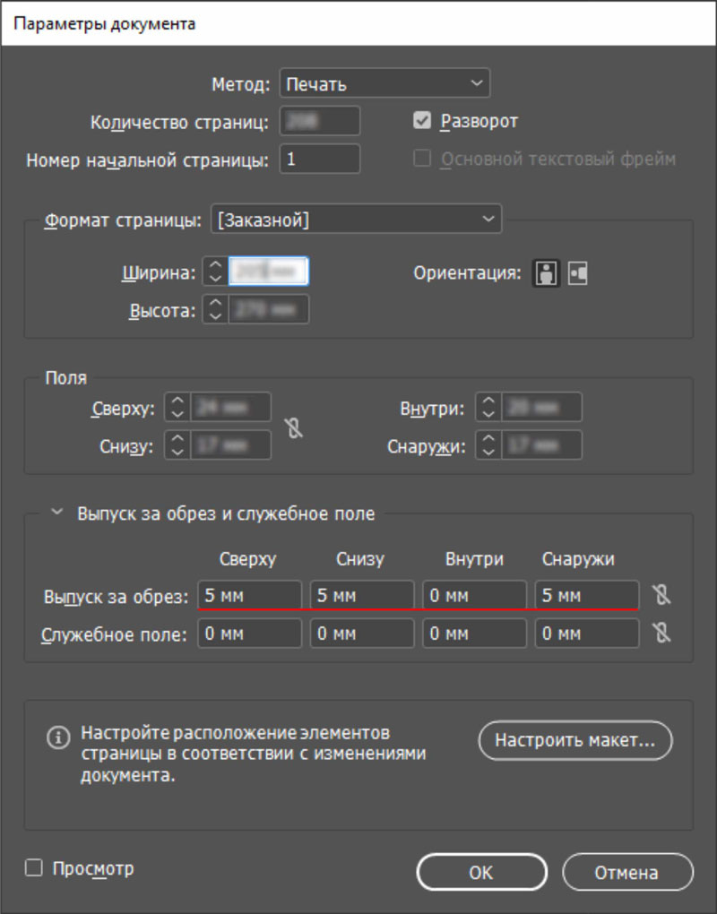Click the Сверху margin stepper arrows
This screenshot has height=914, width=717.
coord(177,409)
